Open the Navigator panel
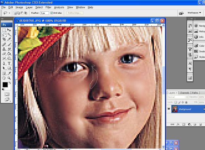Viewport: 205px width, 150px height. (x=199, y=26)
